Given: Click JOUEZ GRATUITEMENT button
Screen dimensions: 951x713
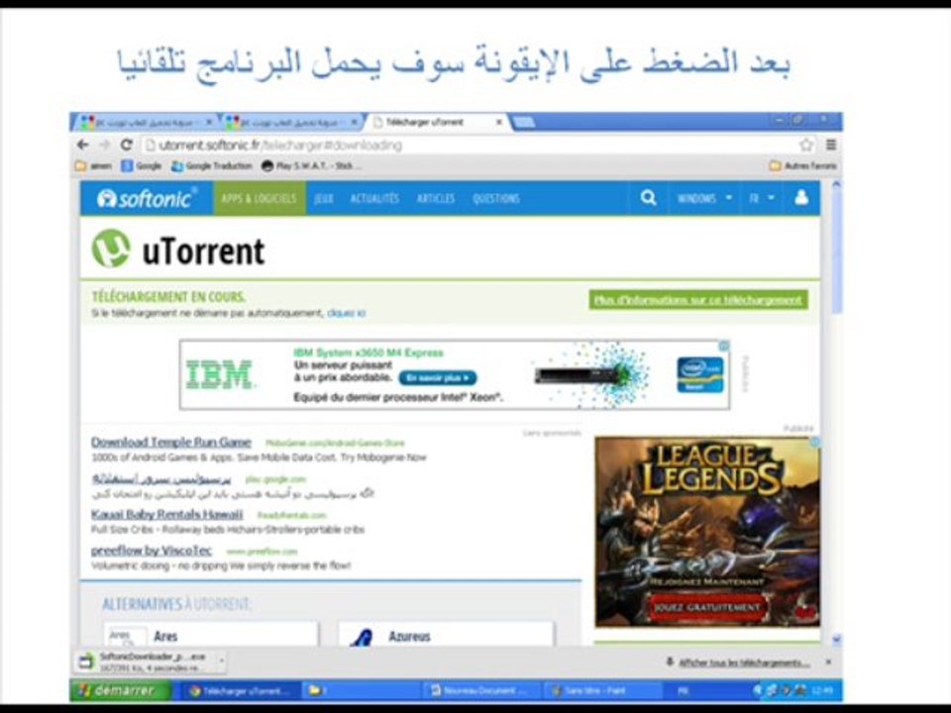Looking at the screenshot, I should tap(707, 607).
